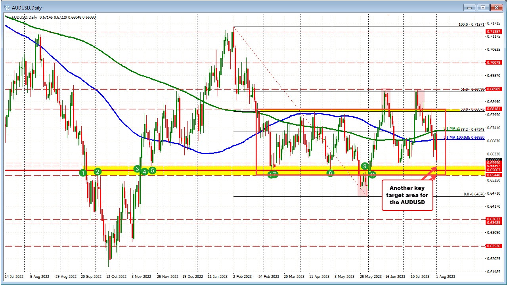Click green circle marker 8 in the yellow band
507x285 pixels.
click(330, 173)
